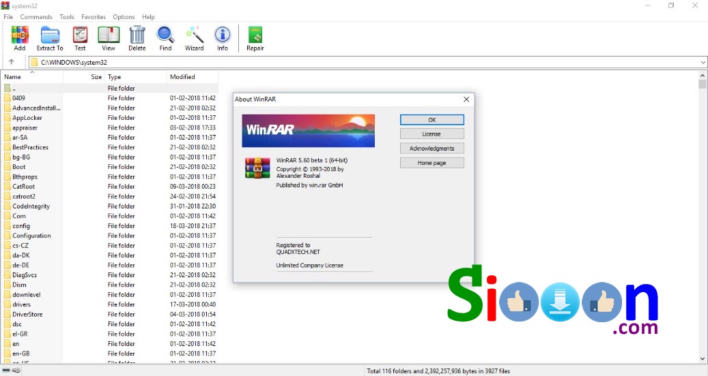This screenshot has width=708, height=376.
Task: Click the WinRAR books icon in About dialog
Action: [x=257, y=168]
